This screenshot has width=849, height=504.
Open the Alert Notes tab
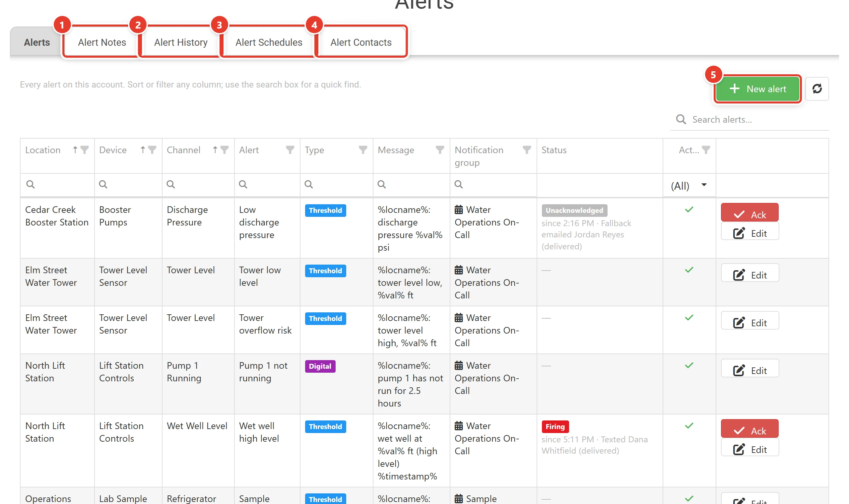coord(102,42)
